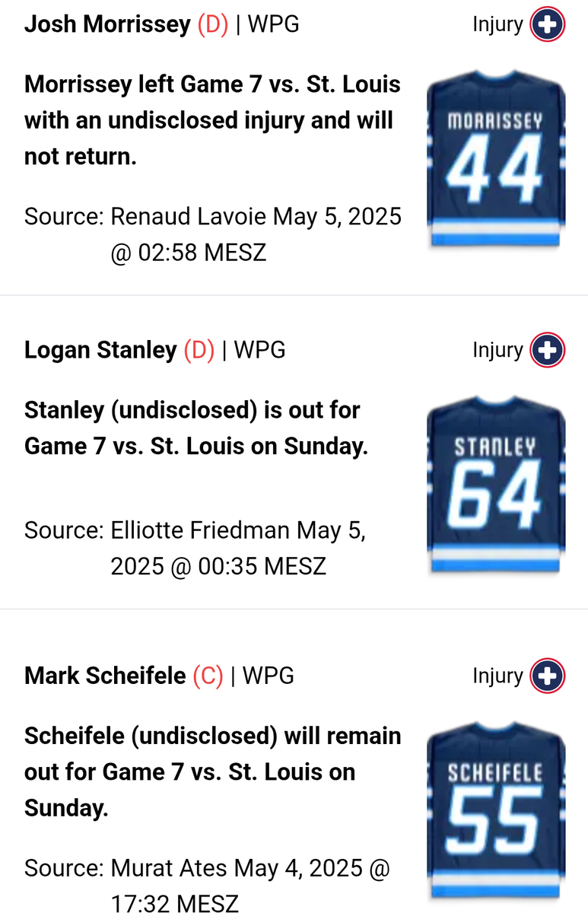Screen dimensions: 588x913
Task: Click the Injury label on Stanley's card
Action: (497, 350)
